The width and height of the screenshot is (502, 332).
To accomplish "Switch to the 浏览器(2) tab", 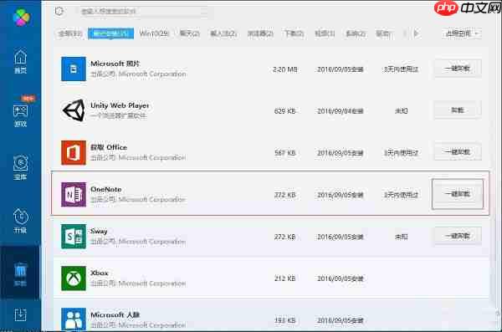I will coord(260,33).
